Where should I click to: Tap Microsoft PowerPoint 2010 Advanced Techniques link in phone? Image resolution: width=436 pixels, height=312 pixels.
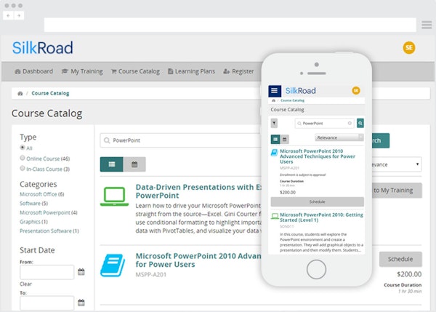tap(318, 156)
